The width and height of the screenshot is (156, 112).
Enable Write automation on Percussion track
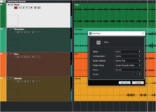35,32
